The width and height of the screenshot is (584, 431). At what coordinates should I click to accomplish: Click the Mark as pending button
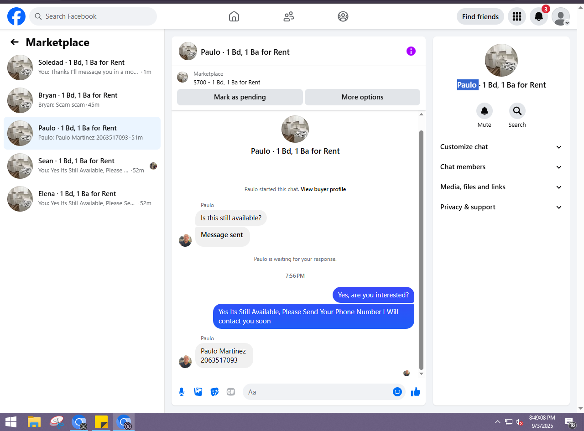pos(240,97)
